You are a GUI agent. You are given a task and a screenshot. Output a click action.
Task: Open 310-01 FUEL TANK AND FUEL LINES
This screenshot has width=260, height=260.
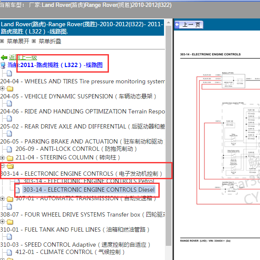(75, 229)
